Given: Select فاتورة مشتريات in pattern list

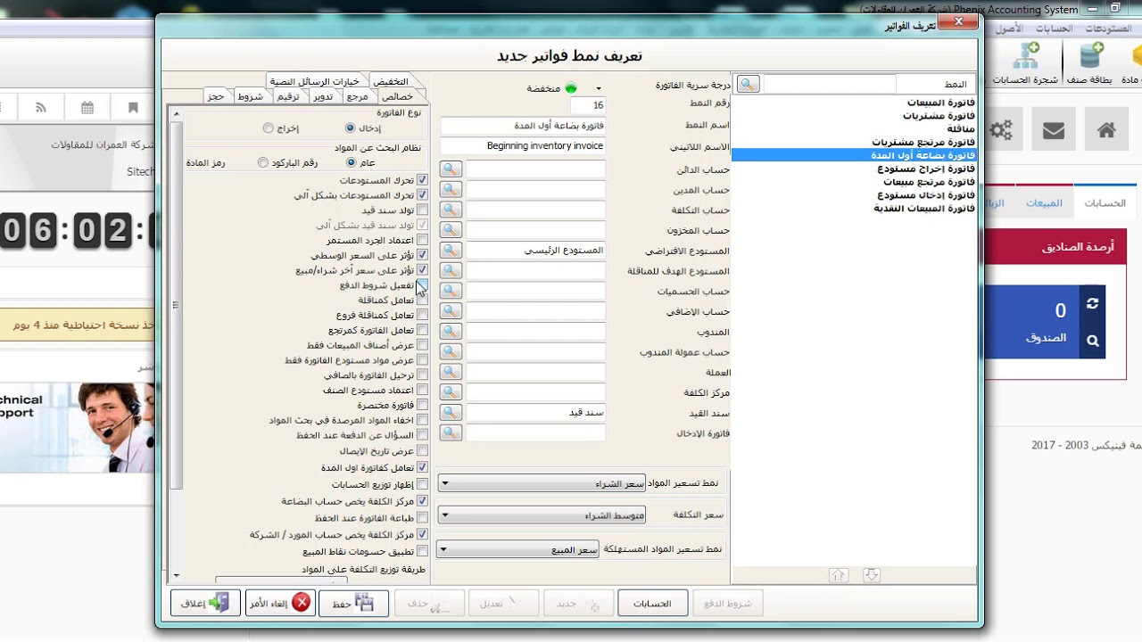Looking at the screenshot, I should (939, 116).
